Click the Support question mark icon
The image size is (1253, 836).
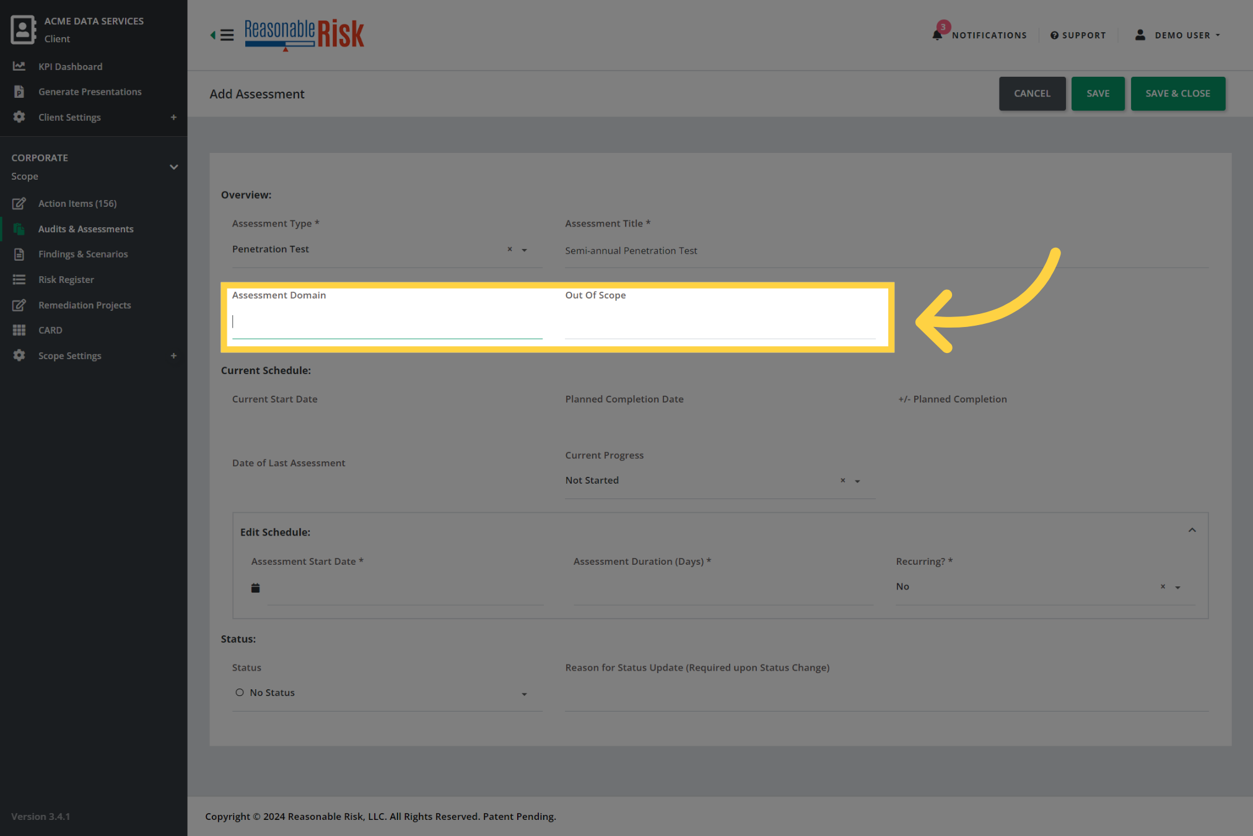(x=1054, y=35)
